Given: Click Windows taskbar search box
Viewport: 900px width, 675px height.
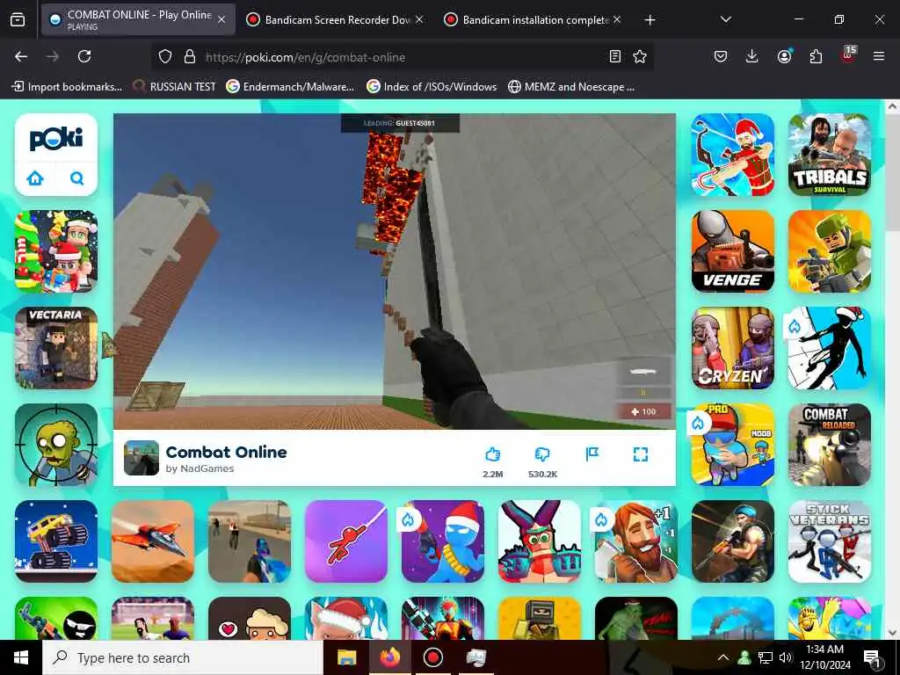Looking at the screenshot, I should tap(183, 657).
